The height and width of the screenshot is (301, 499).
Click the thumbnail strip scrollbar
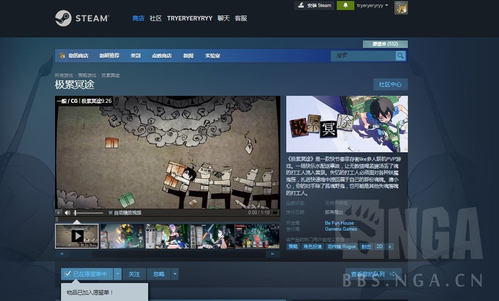[167, 254]
